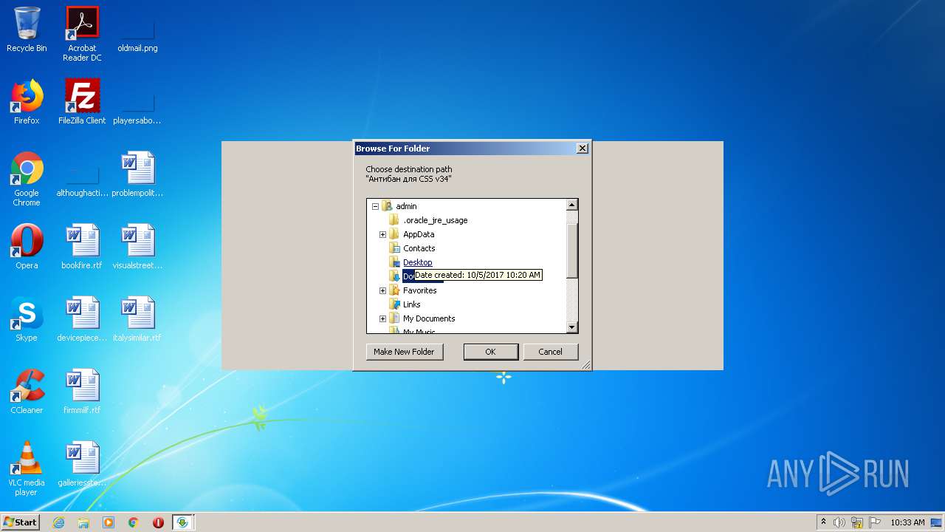Open VLC media player shortcut
The image size is (945, 532).
click(x=27, y=468)
